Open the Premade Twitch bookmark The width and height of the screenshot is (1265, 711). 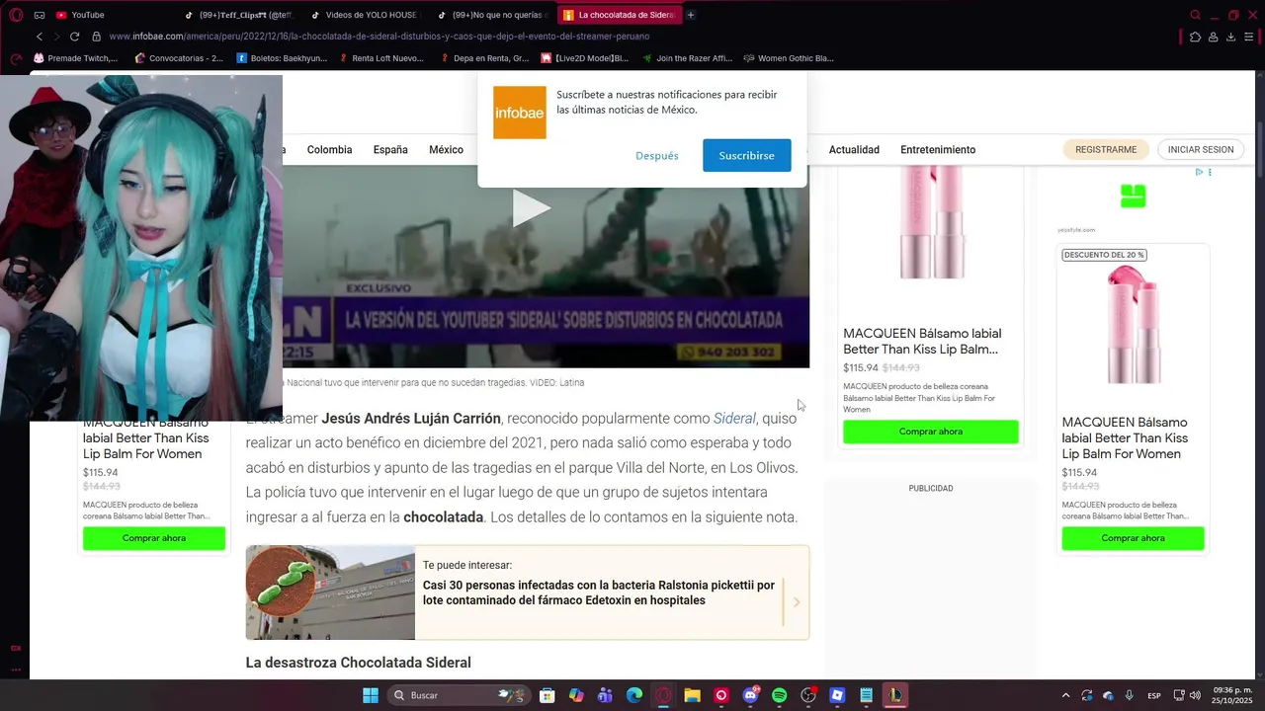tap(75, 58)
